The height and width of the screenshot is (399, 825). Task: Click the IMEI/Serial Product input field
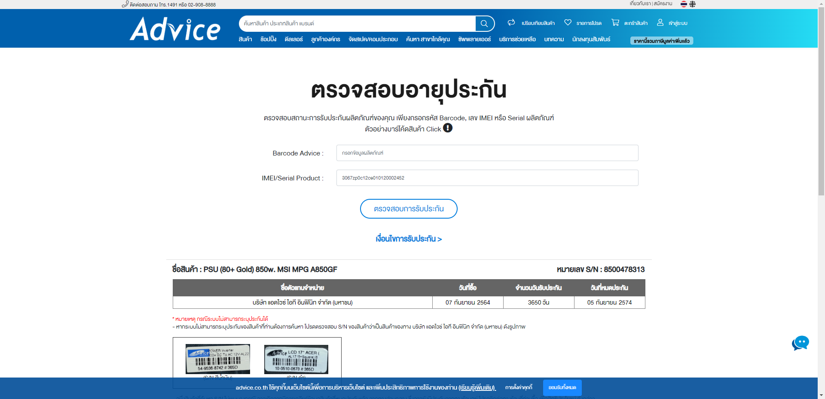(x=487, y=178)
